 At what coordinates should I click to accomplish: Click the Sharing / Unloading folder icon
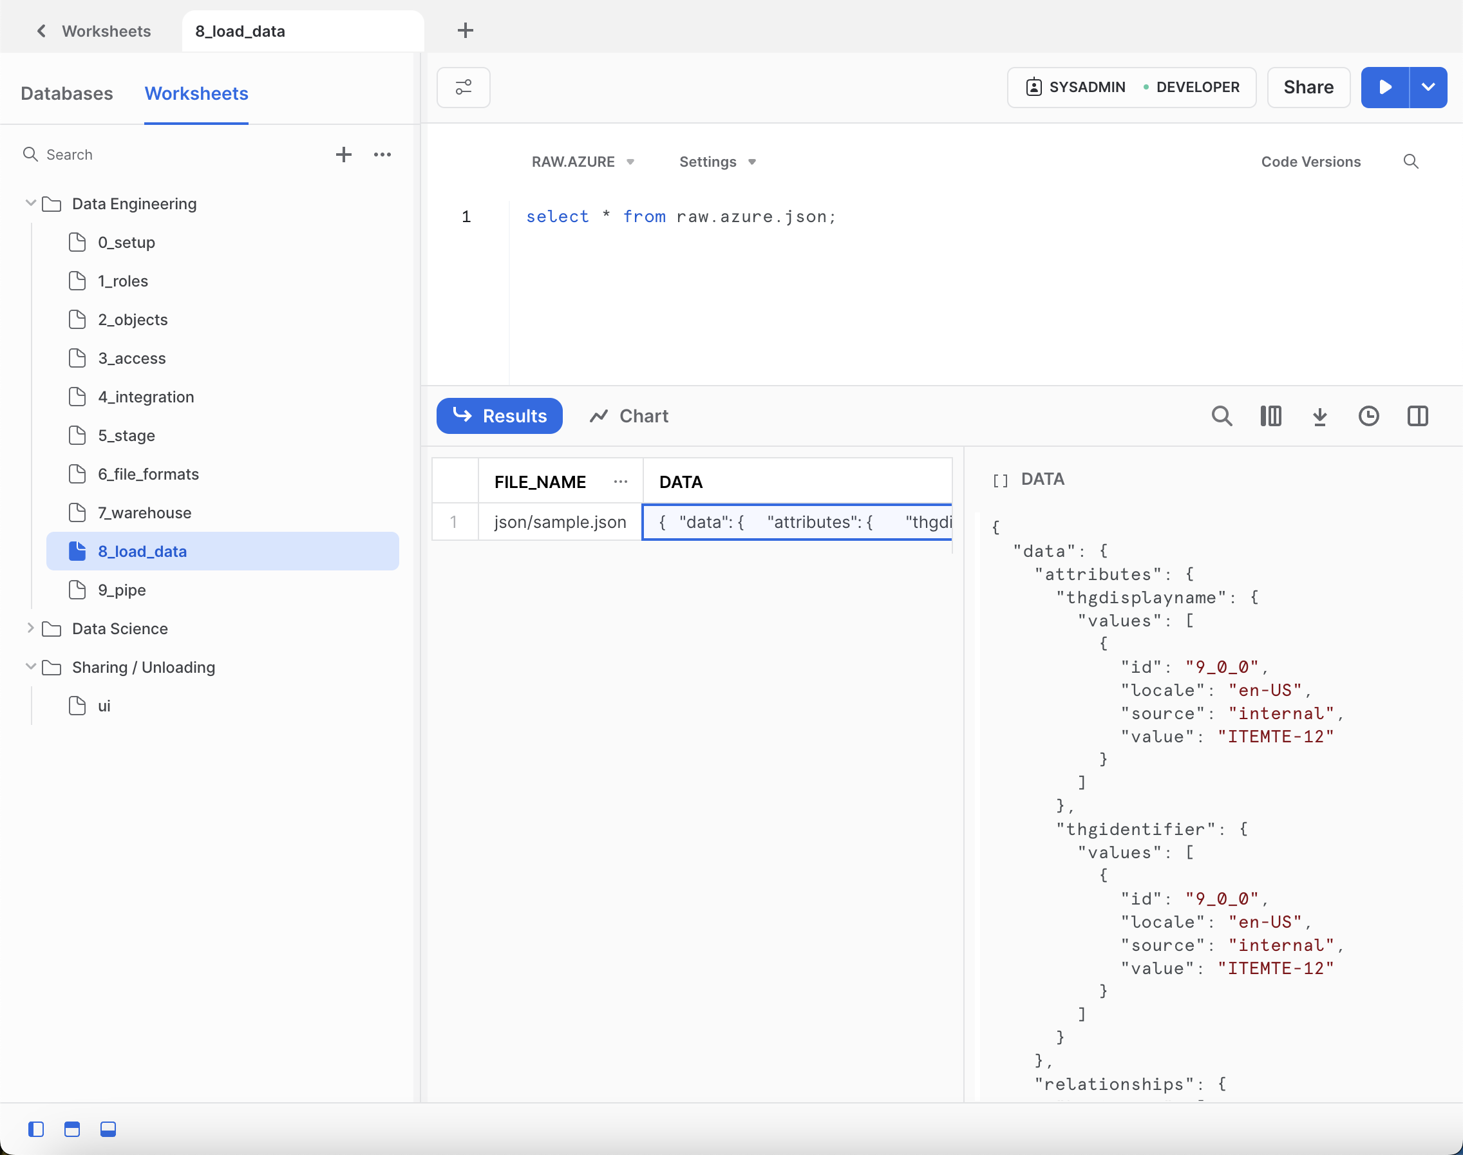(x=52, y=668)
